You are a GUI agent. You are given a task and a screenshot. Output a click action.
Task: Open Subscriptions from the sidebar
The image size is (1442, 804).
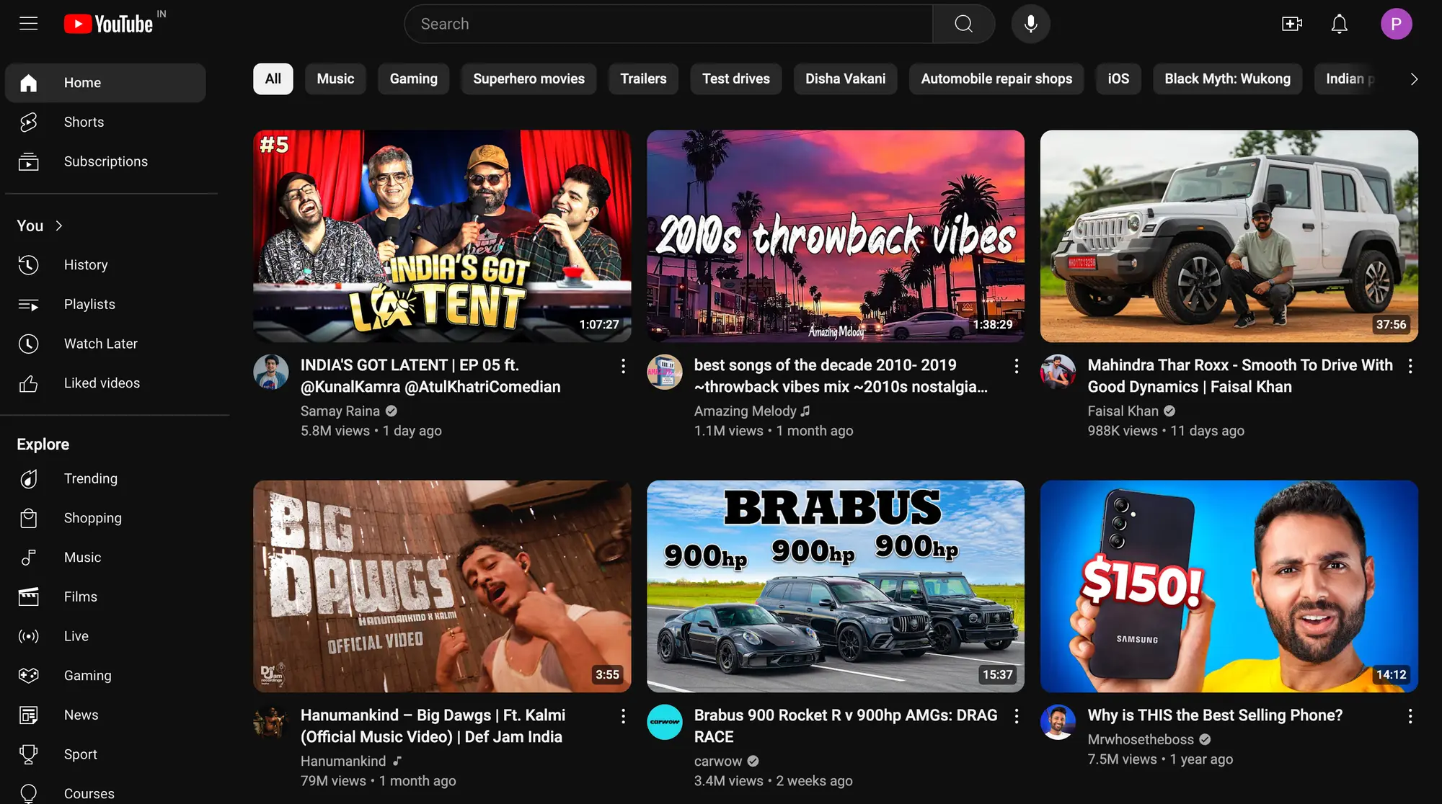click(105, 161)
